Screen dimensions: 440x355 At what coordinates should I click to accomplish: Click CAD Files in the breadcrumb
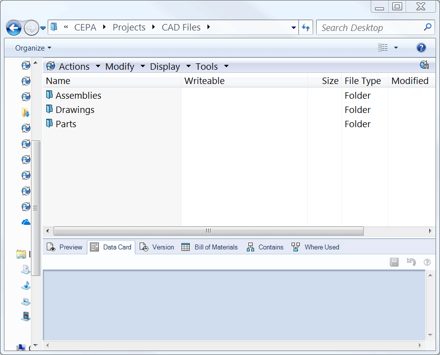(181, 27)
